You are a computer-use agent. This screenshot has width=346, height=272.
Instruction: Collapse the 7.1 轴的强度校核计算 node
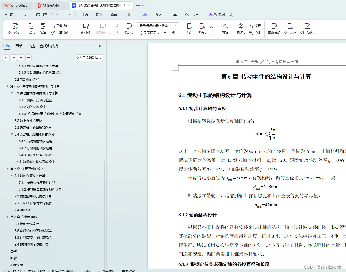point(12,176)
